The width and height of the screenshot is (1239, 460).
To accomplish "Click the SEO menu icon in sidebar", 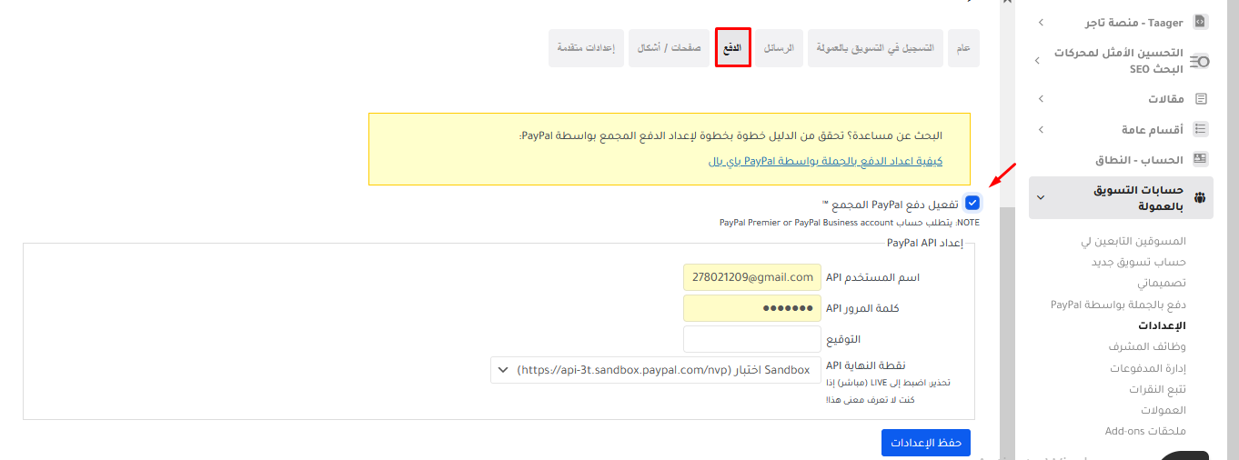I will tap(1200, 61).
